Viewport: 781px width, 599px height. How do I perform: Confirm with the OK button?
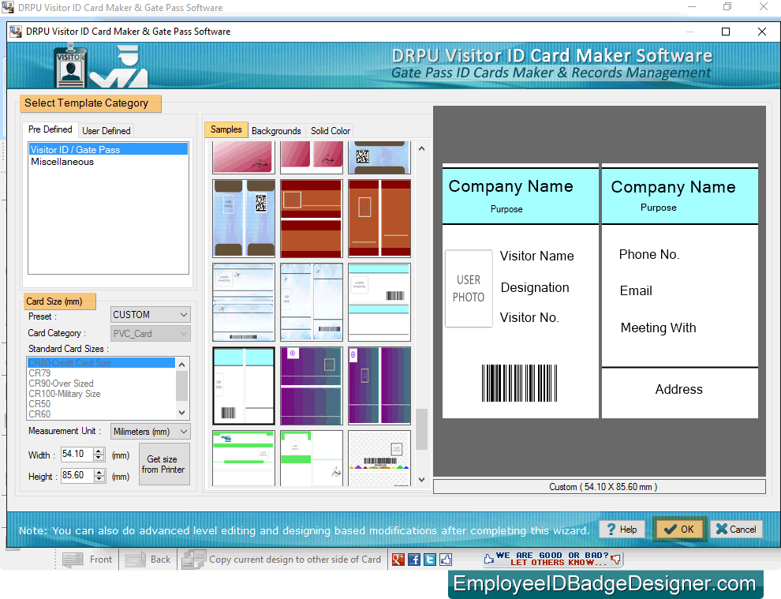[679, 530]
